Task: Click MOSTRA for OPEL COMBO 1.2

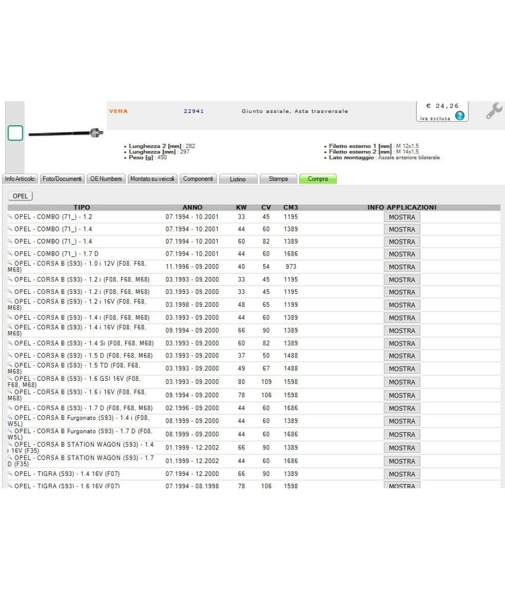Action: click(x=402, y=217)
